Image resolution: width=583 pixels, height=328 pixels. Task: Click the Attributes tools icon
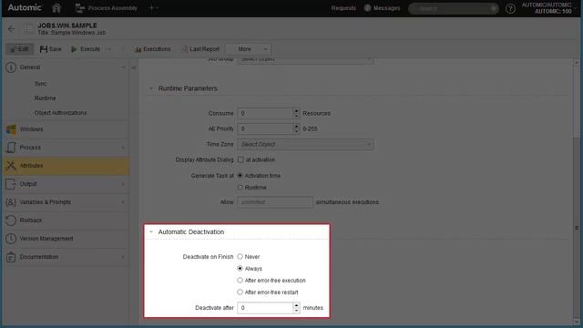coord(11,166)
